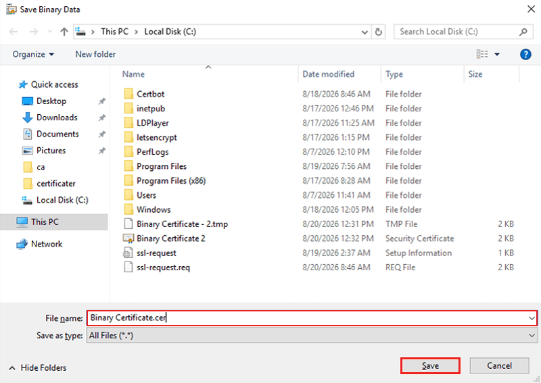Image resolution: width=541 pixels, height=383 pixels.
Task: Select the Certbot folder icon
Action: [x=128, y=94]
